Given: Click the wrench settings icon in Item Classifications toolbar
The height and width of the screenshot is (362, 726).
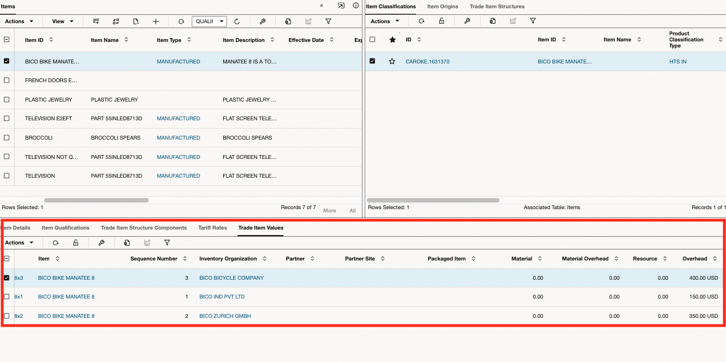Looking at the screenshot, I should coord(467,21).
